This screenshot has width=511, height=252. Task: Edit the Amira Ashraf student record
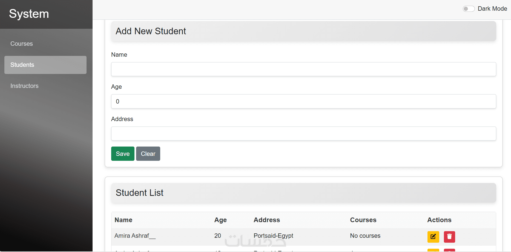433,237
